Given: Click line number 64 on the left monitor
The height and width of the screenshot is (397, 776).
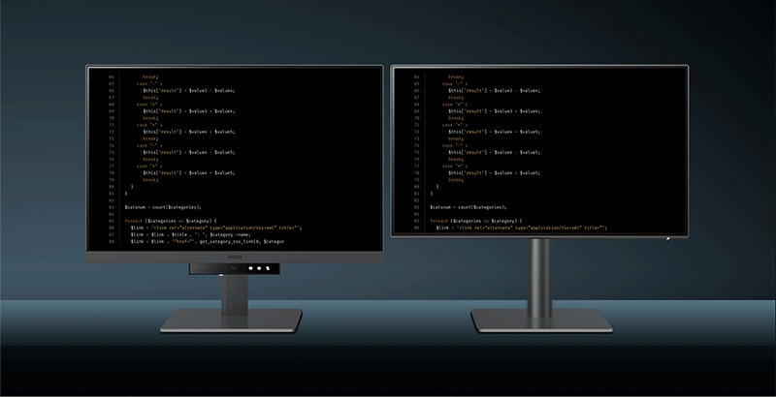Looking at the screenshot, I should [x=112, y=76].
